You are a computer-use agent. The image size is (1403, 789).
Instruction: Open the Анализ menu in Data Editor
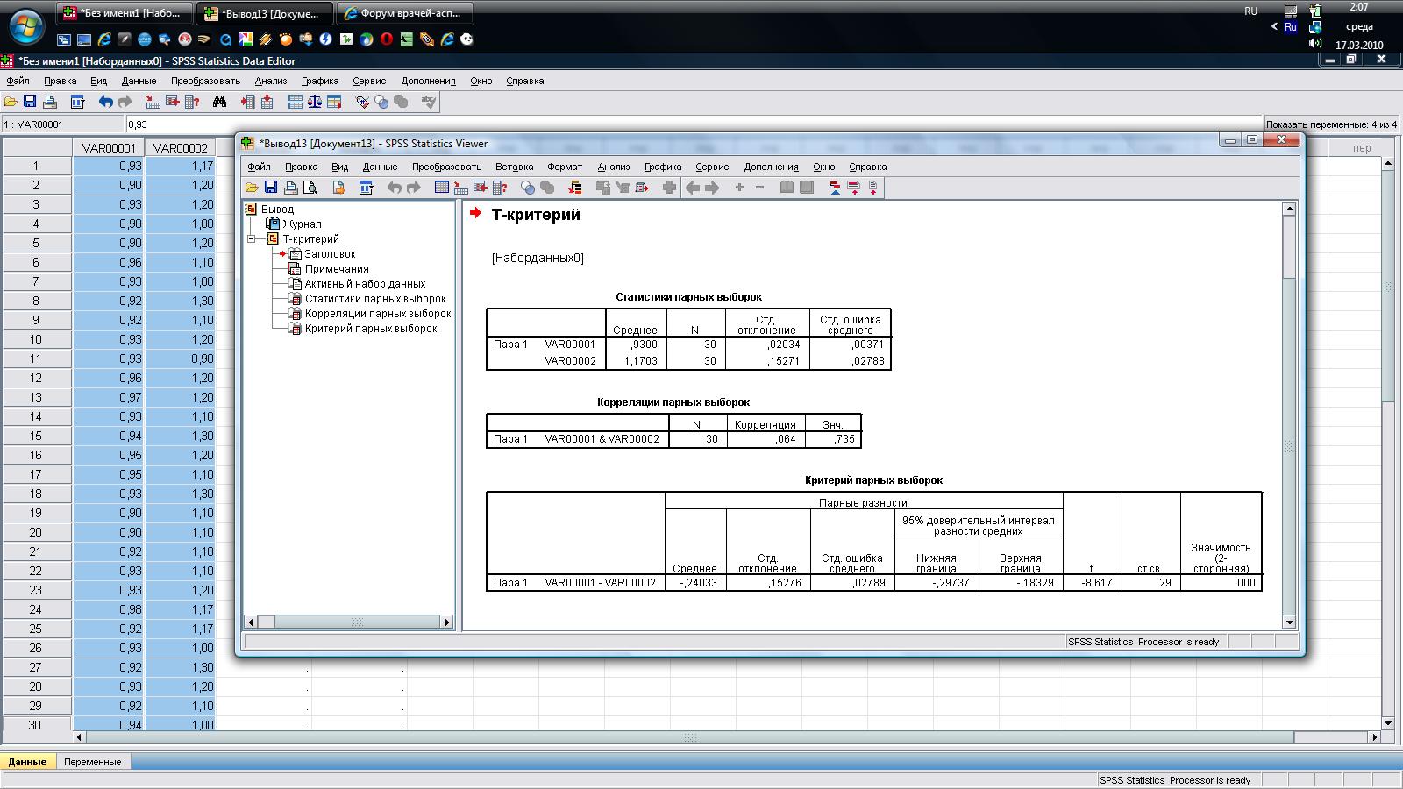(271, 81)
